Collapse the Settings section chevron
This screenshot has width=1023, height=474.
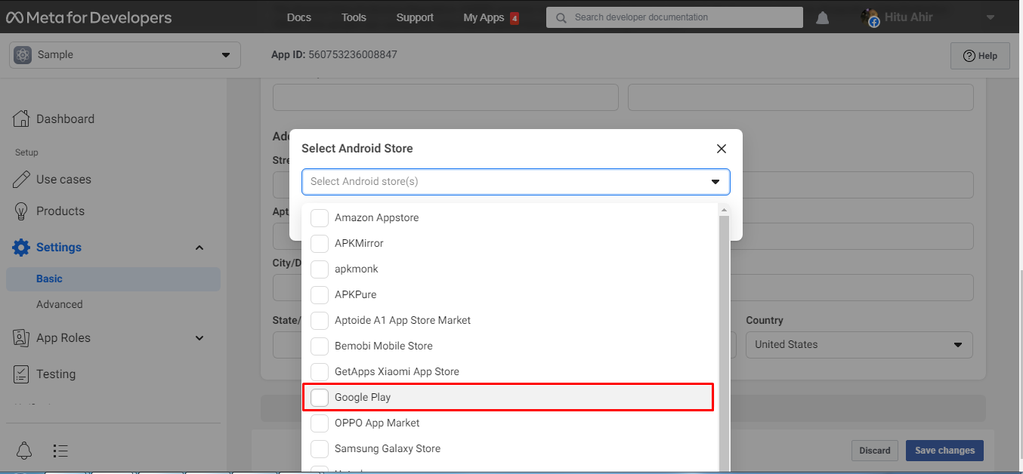(x=199, y=248)
